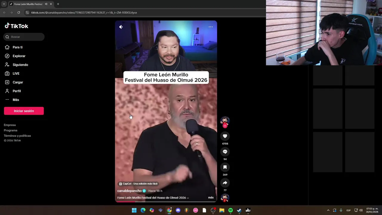The height and width of the screenshot is (215, 382).
Task: Share video using the arrow icon
Action: (x=225, y=183)
